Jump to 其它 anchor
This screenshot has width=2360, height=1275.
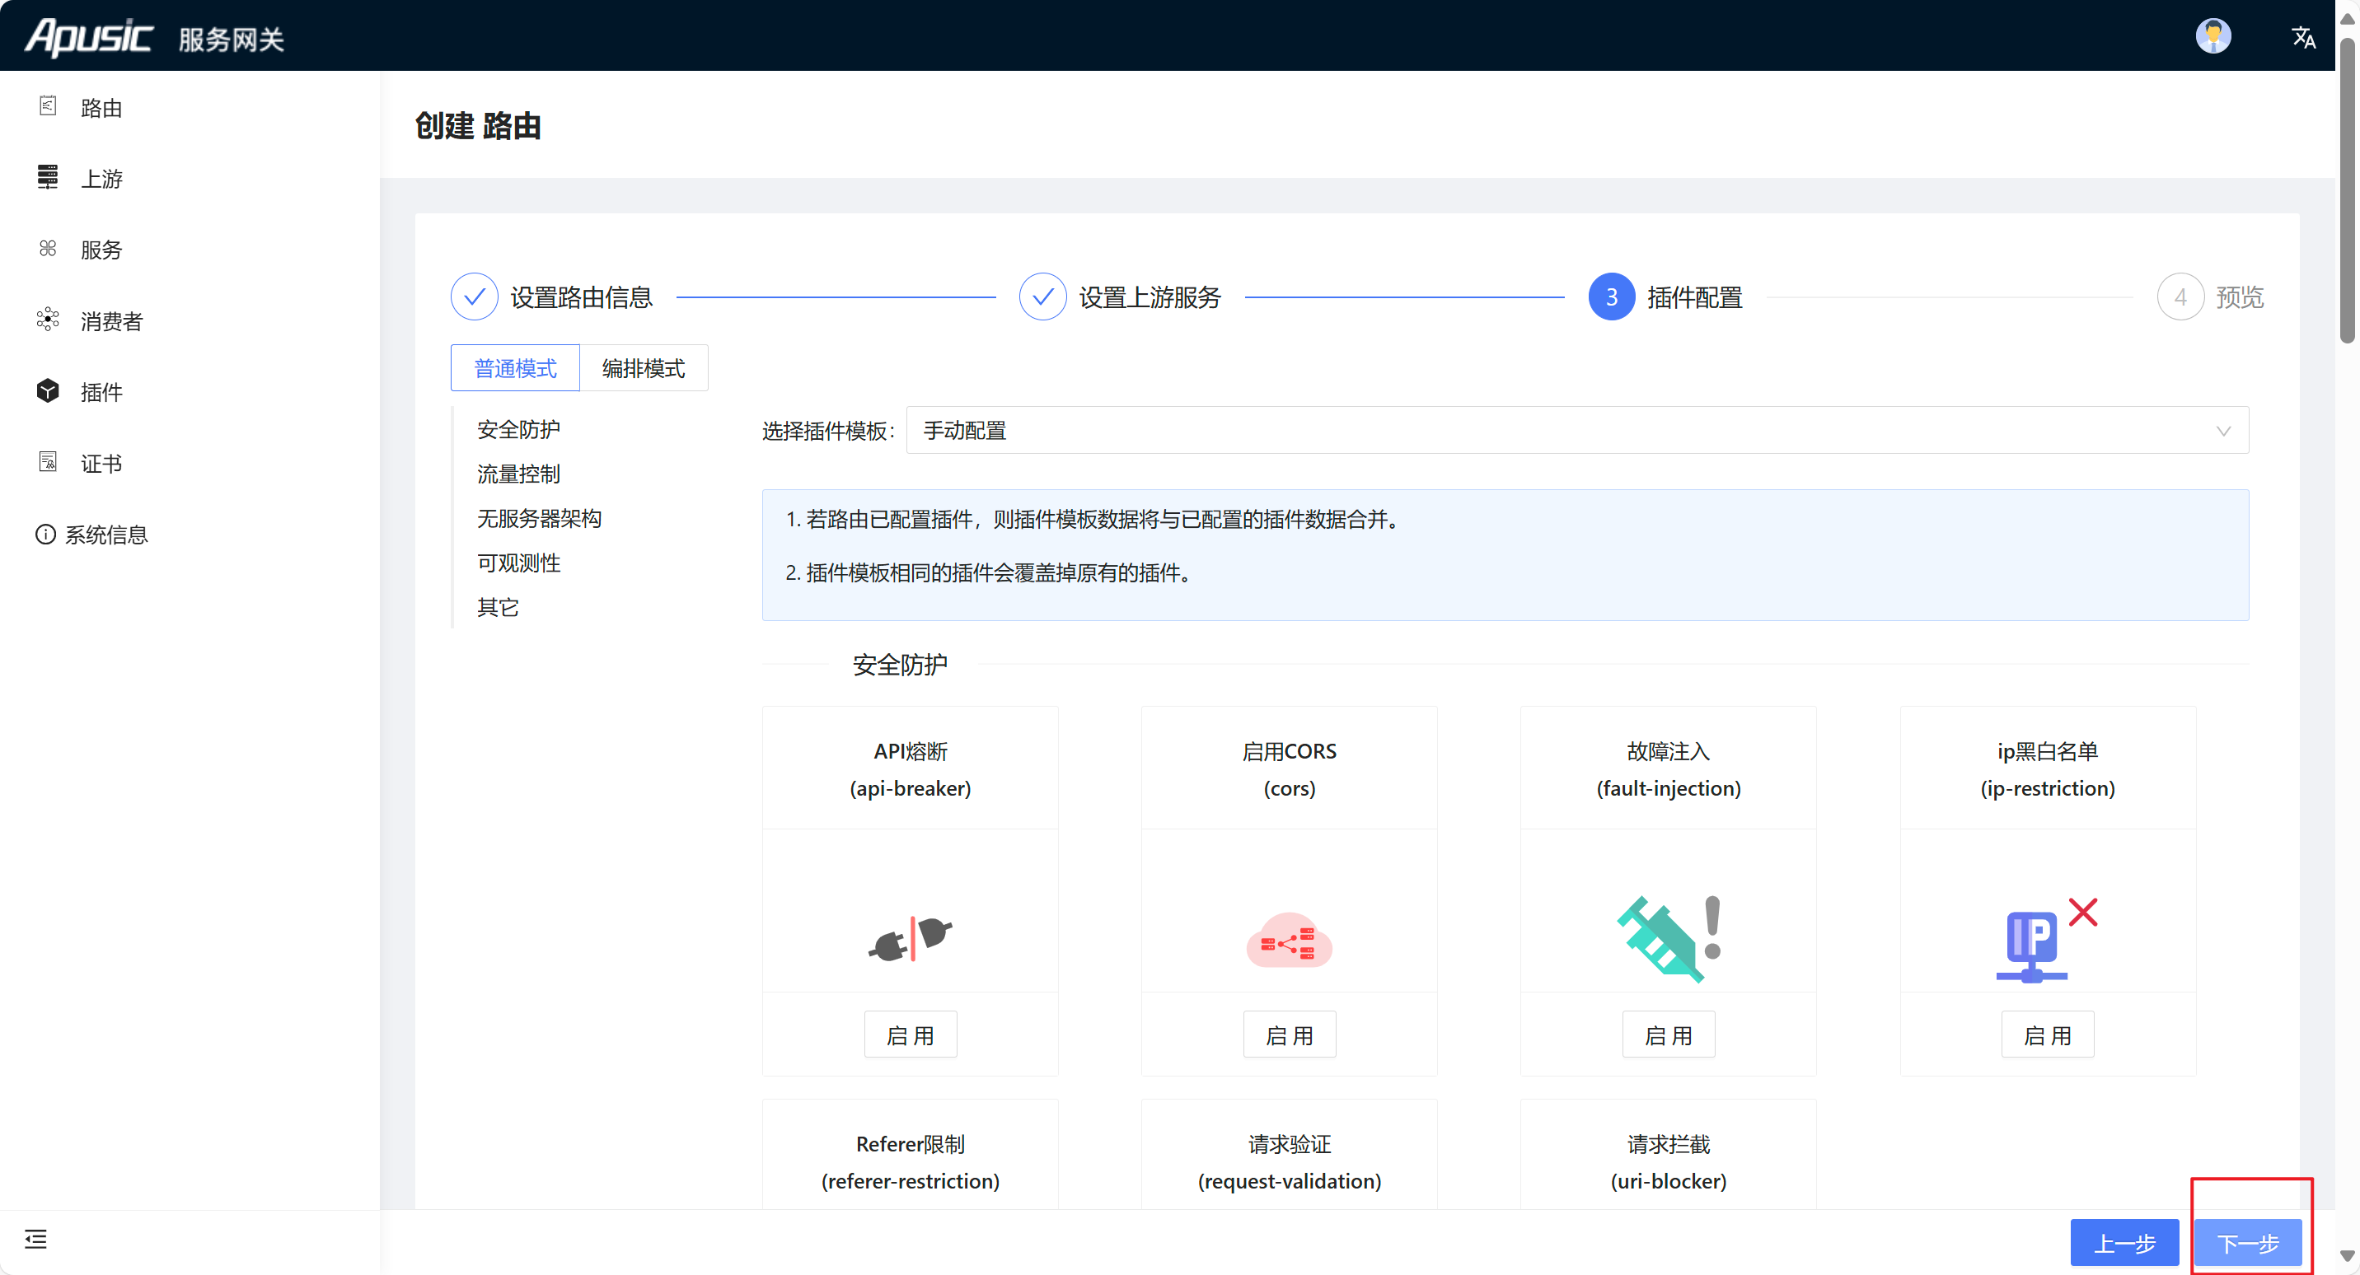tap(498, 607)
